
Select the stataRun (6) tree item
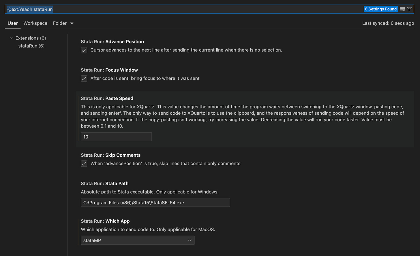click(x=31, y=46)
